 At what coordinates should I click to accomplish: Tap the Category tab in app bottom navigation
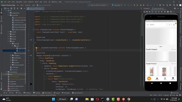point(157,79)
